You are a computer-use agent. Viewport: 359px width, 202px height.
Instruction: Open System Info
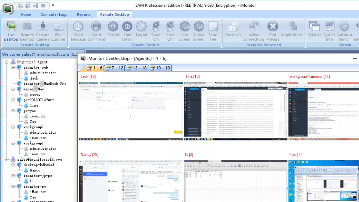pyautogui.click(x=330, y=31)
